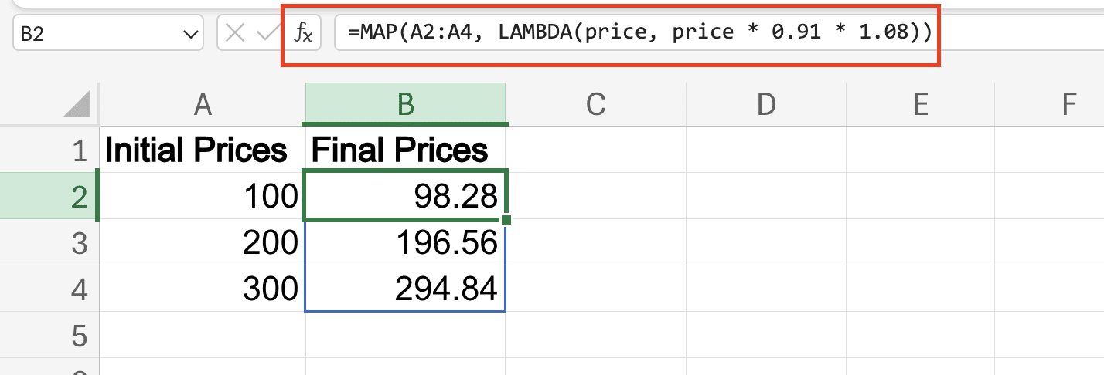Select column B header
Screen dimensions: 1104x375
point(406,104)
